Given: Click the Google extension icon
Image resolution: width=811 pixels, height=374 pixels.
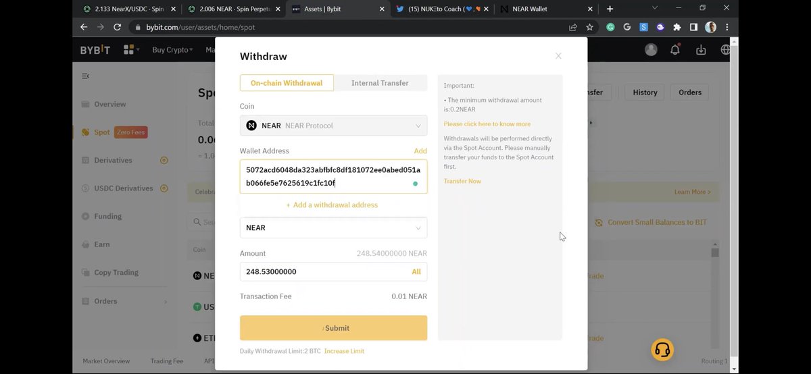Looking at the screenshot, I should pos(627,28).
